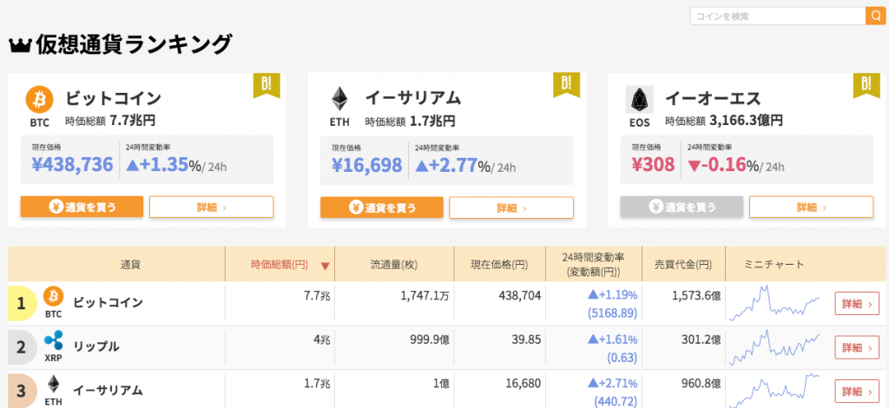
Task: Sort by 24時間変動率 column header
Action: tap(594, 264)
